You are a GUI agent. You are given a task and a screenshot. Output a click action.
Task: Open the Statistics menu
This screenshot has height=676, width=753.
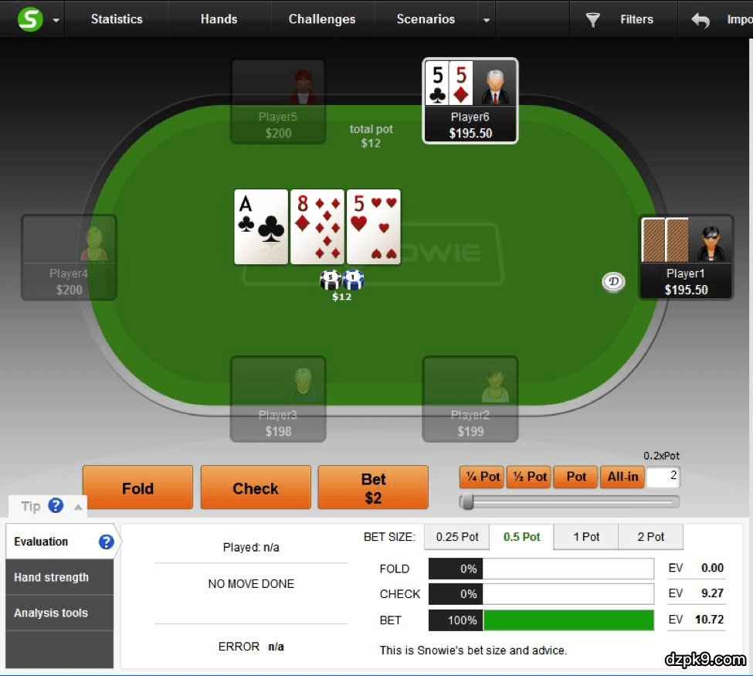117,19
